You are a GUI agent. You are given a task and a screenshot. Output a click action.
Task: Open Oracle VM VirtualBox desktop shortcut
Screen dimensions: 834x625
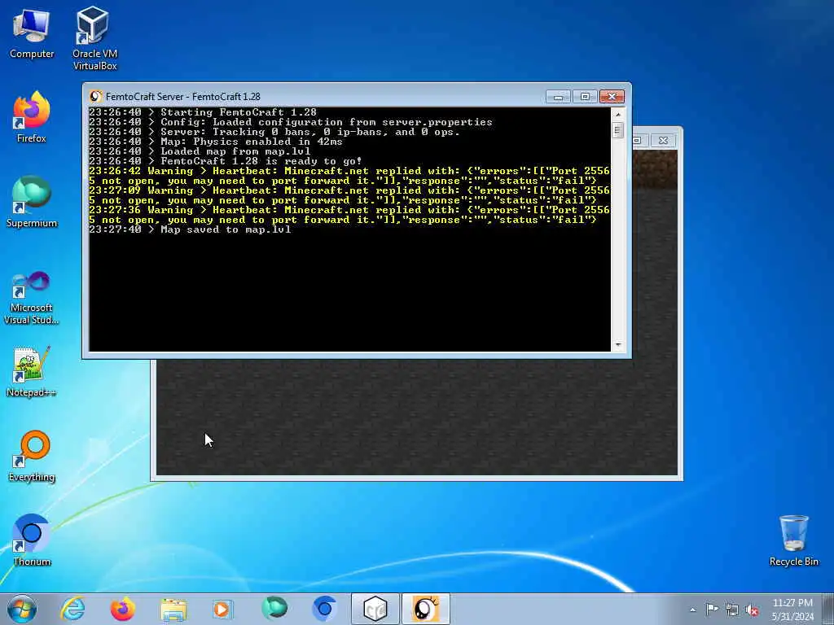click(x=94, y=38)
